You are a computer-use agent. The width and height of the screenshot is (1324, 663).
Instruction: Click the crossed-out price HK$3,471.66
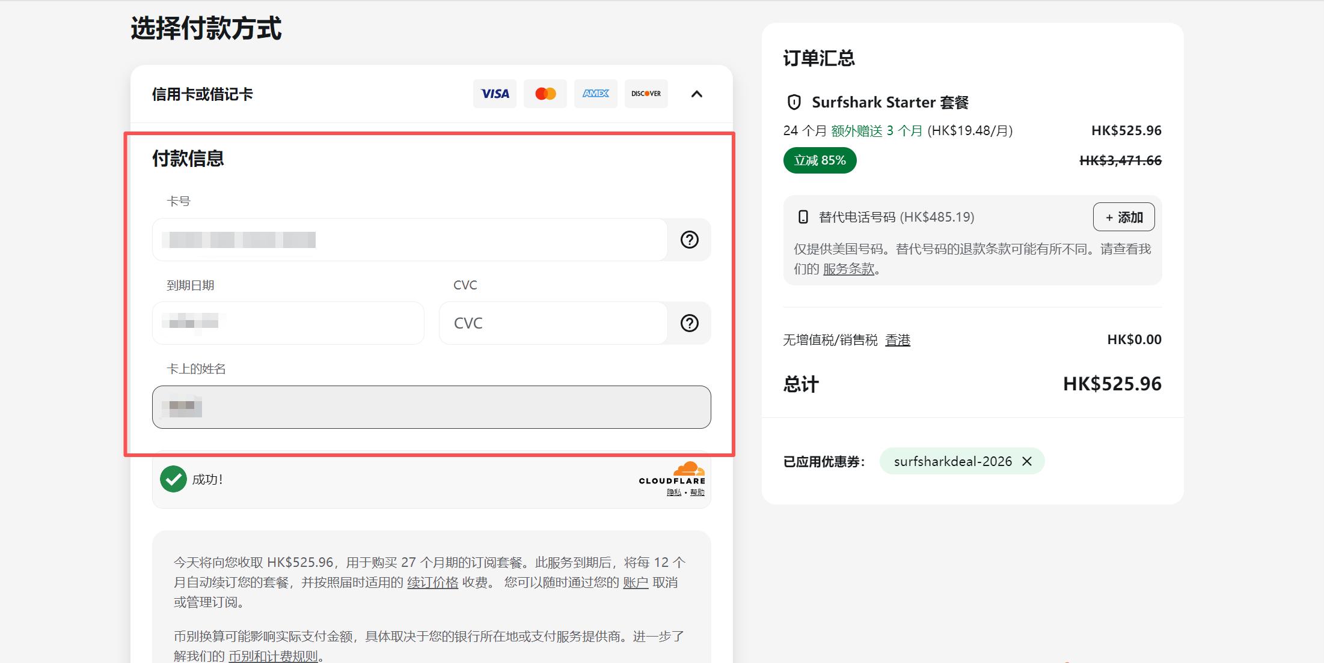pyautogui.click(x=1121, y=160)
